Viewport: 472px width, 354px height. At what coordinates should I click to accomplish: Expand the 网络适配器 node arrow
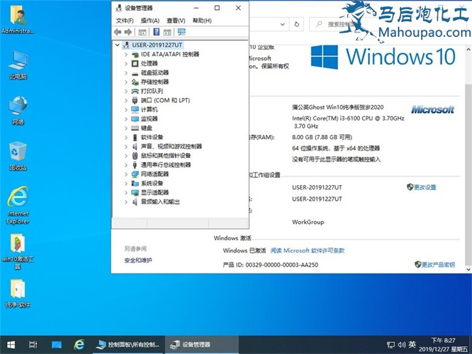[126, 174]
